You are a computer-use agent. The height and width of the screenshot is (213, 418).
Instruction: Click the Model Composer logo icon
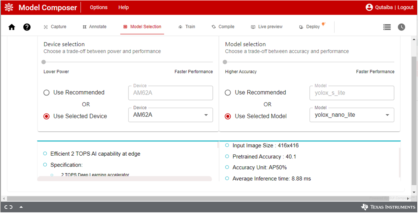[x=9, y=7]
